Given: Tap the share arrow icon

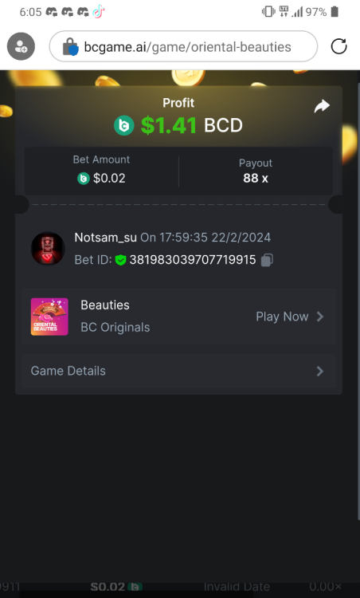Looking at the screenshot, I should tap(322, 106).
